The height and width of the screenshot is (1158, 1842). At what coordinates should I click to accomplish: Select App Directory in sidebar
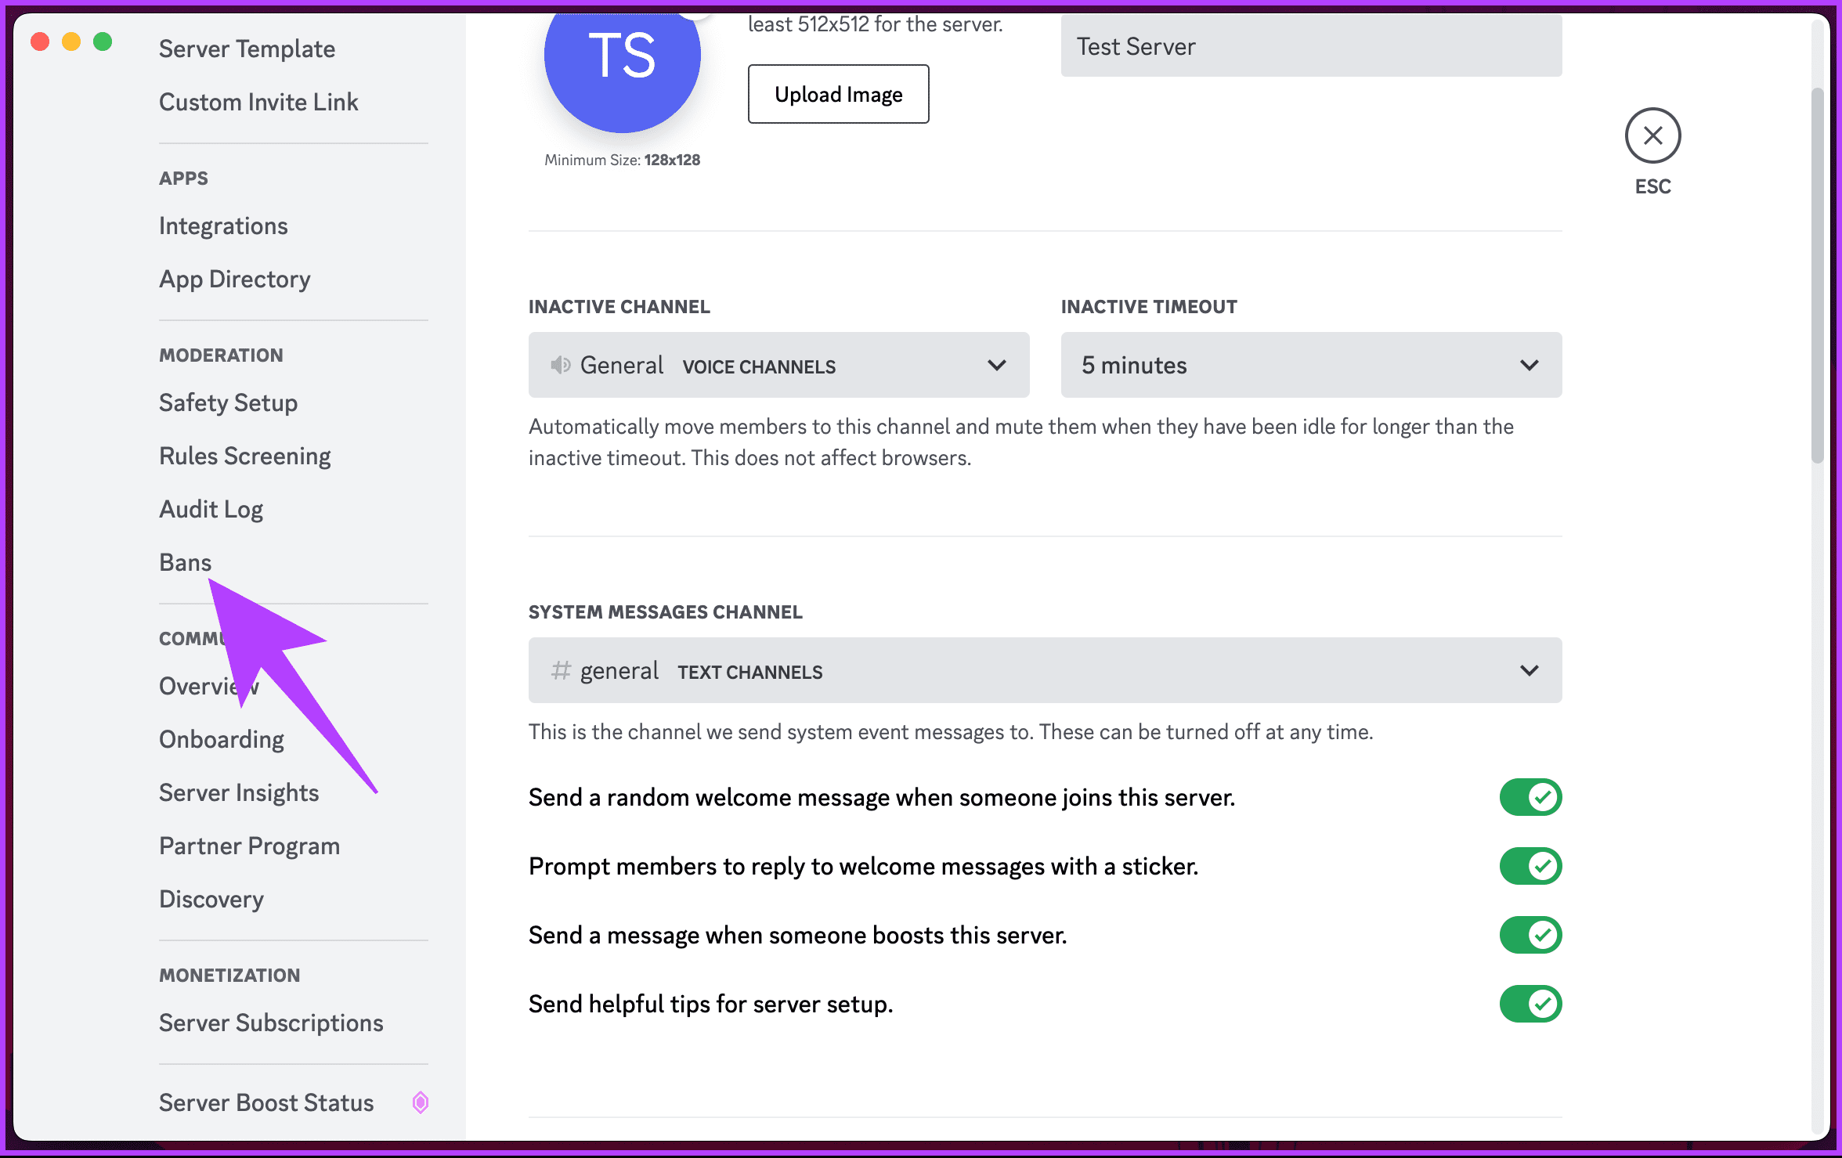pos(234,279)
